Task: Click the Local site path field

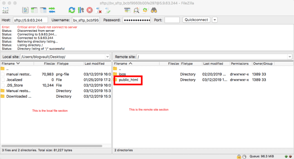Action: coord(63,57)
